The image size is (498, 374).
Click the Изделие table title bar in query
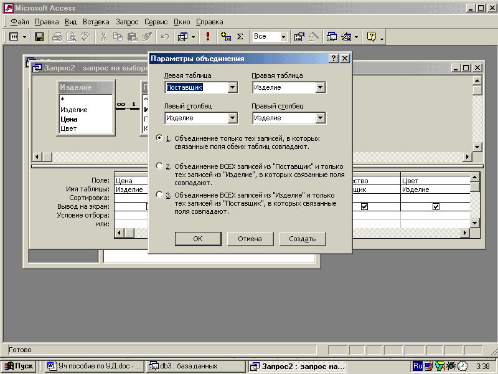pos(86,87)
